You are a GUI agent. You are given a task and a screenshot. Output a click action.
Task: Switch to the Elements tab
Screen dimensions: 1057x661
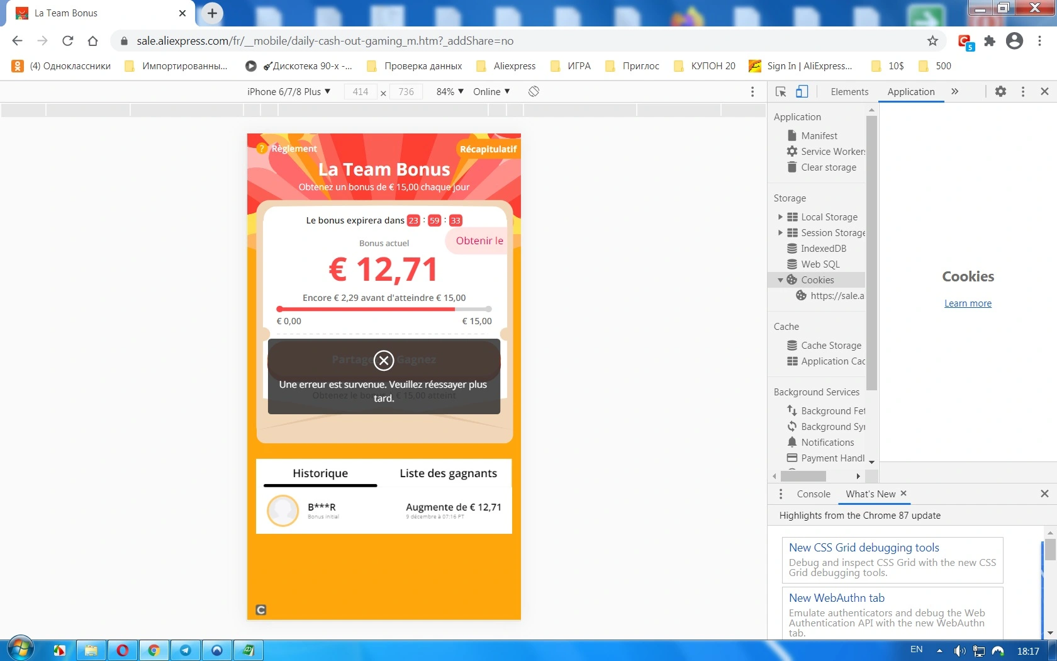[849, 92]
